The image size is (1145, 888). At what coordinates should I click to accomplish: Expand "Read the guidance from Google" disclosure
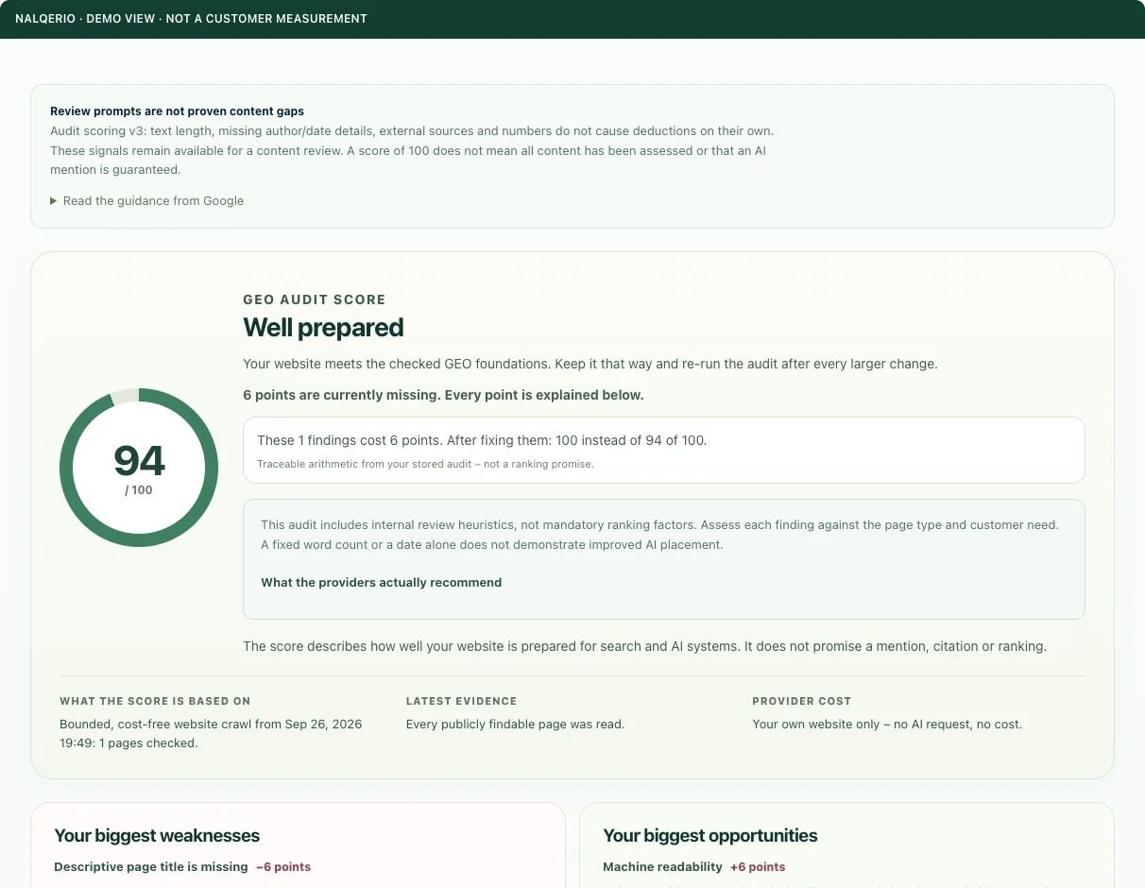click(146, 200)
